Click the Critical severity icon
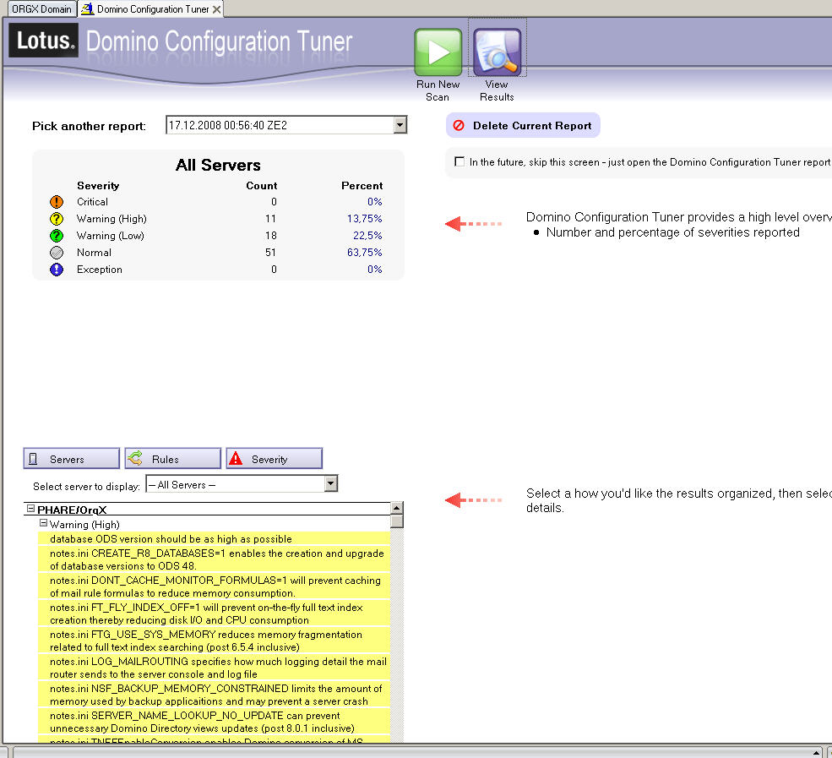The height and width of the screenshot is (758, 832). coord(57,202)
